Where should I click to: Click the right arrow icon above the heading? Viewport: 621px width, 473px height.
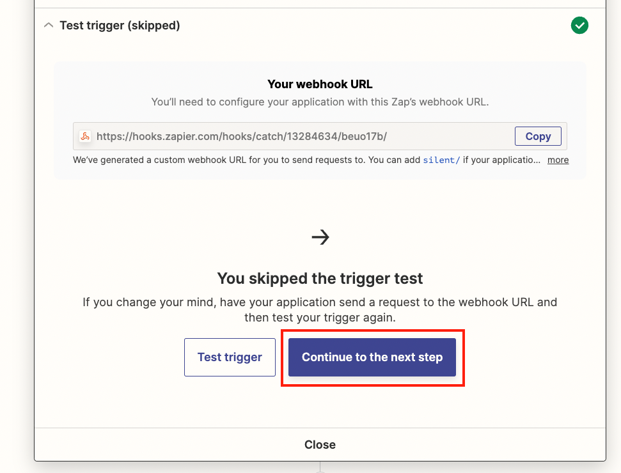pyautogui.click(x=320, y=237)
